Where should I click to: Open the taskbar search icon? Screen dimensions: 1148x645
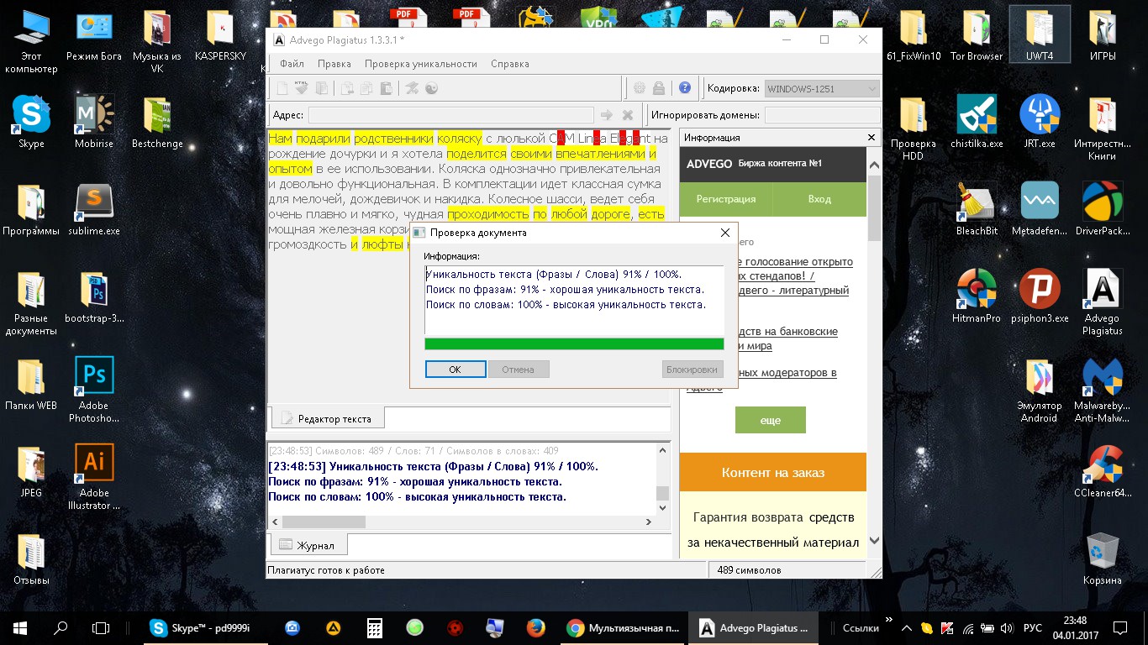click(61, 627)
